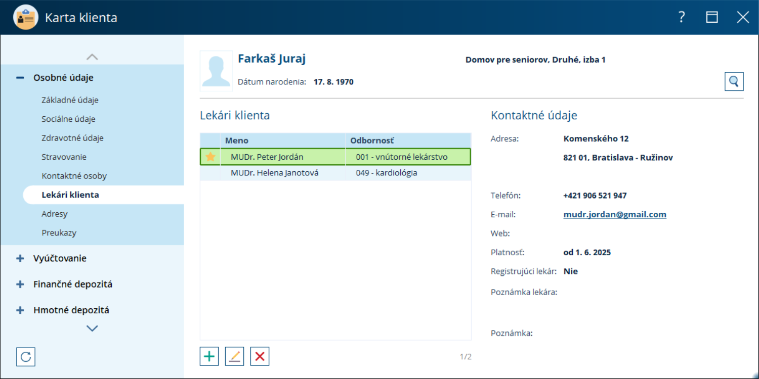The height and width of the screenshot is (379, 759).
Task: Expand the Hmotné depozitá section
Action: point(20,310)
